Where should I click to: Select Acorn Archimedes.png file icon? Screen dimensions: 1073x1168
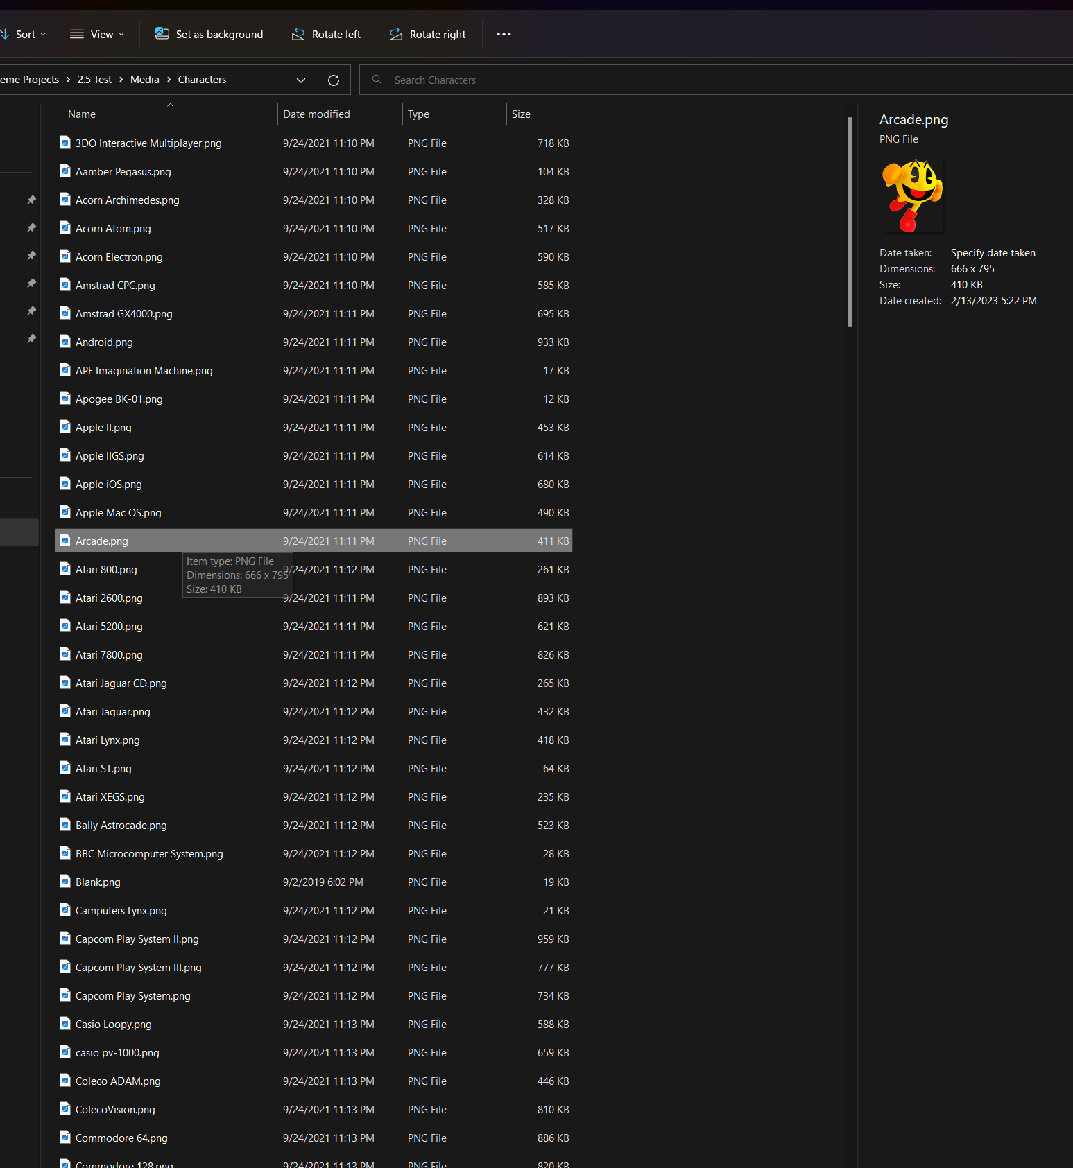point(65,200)
